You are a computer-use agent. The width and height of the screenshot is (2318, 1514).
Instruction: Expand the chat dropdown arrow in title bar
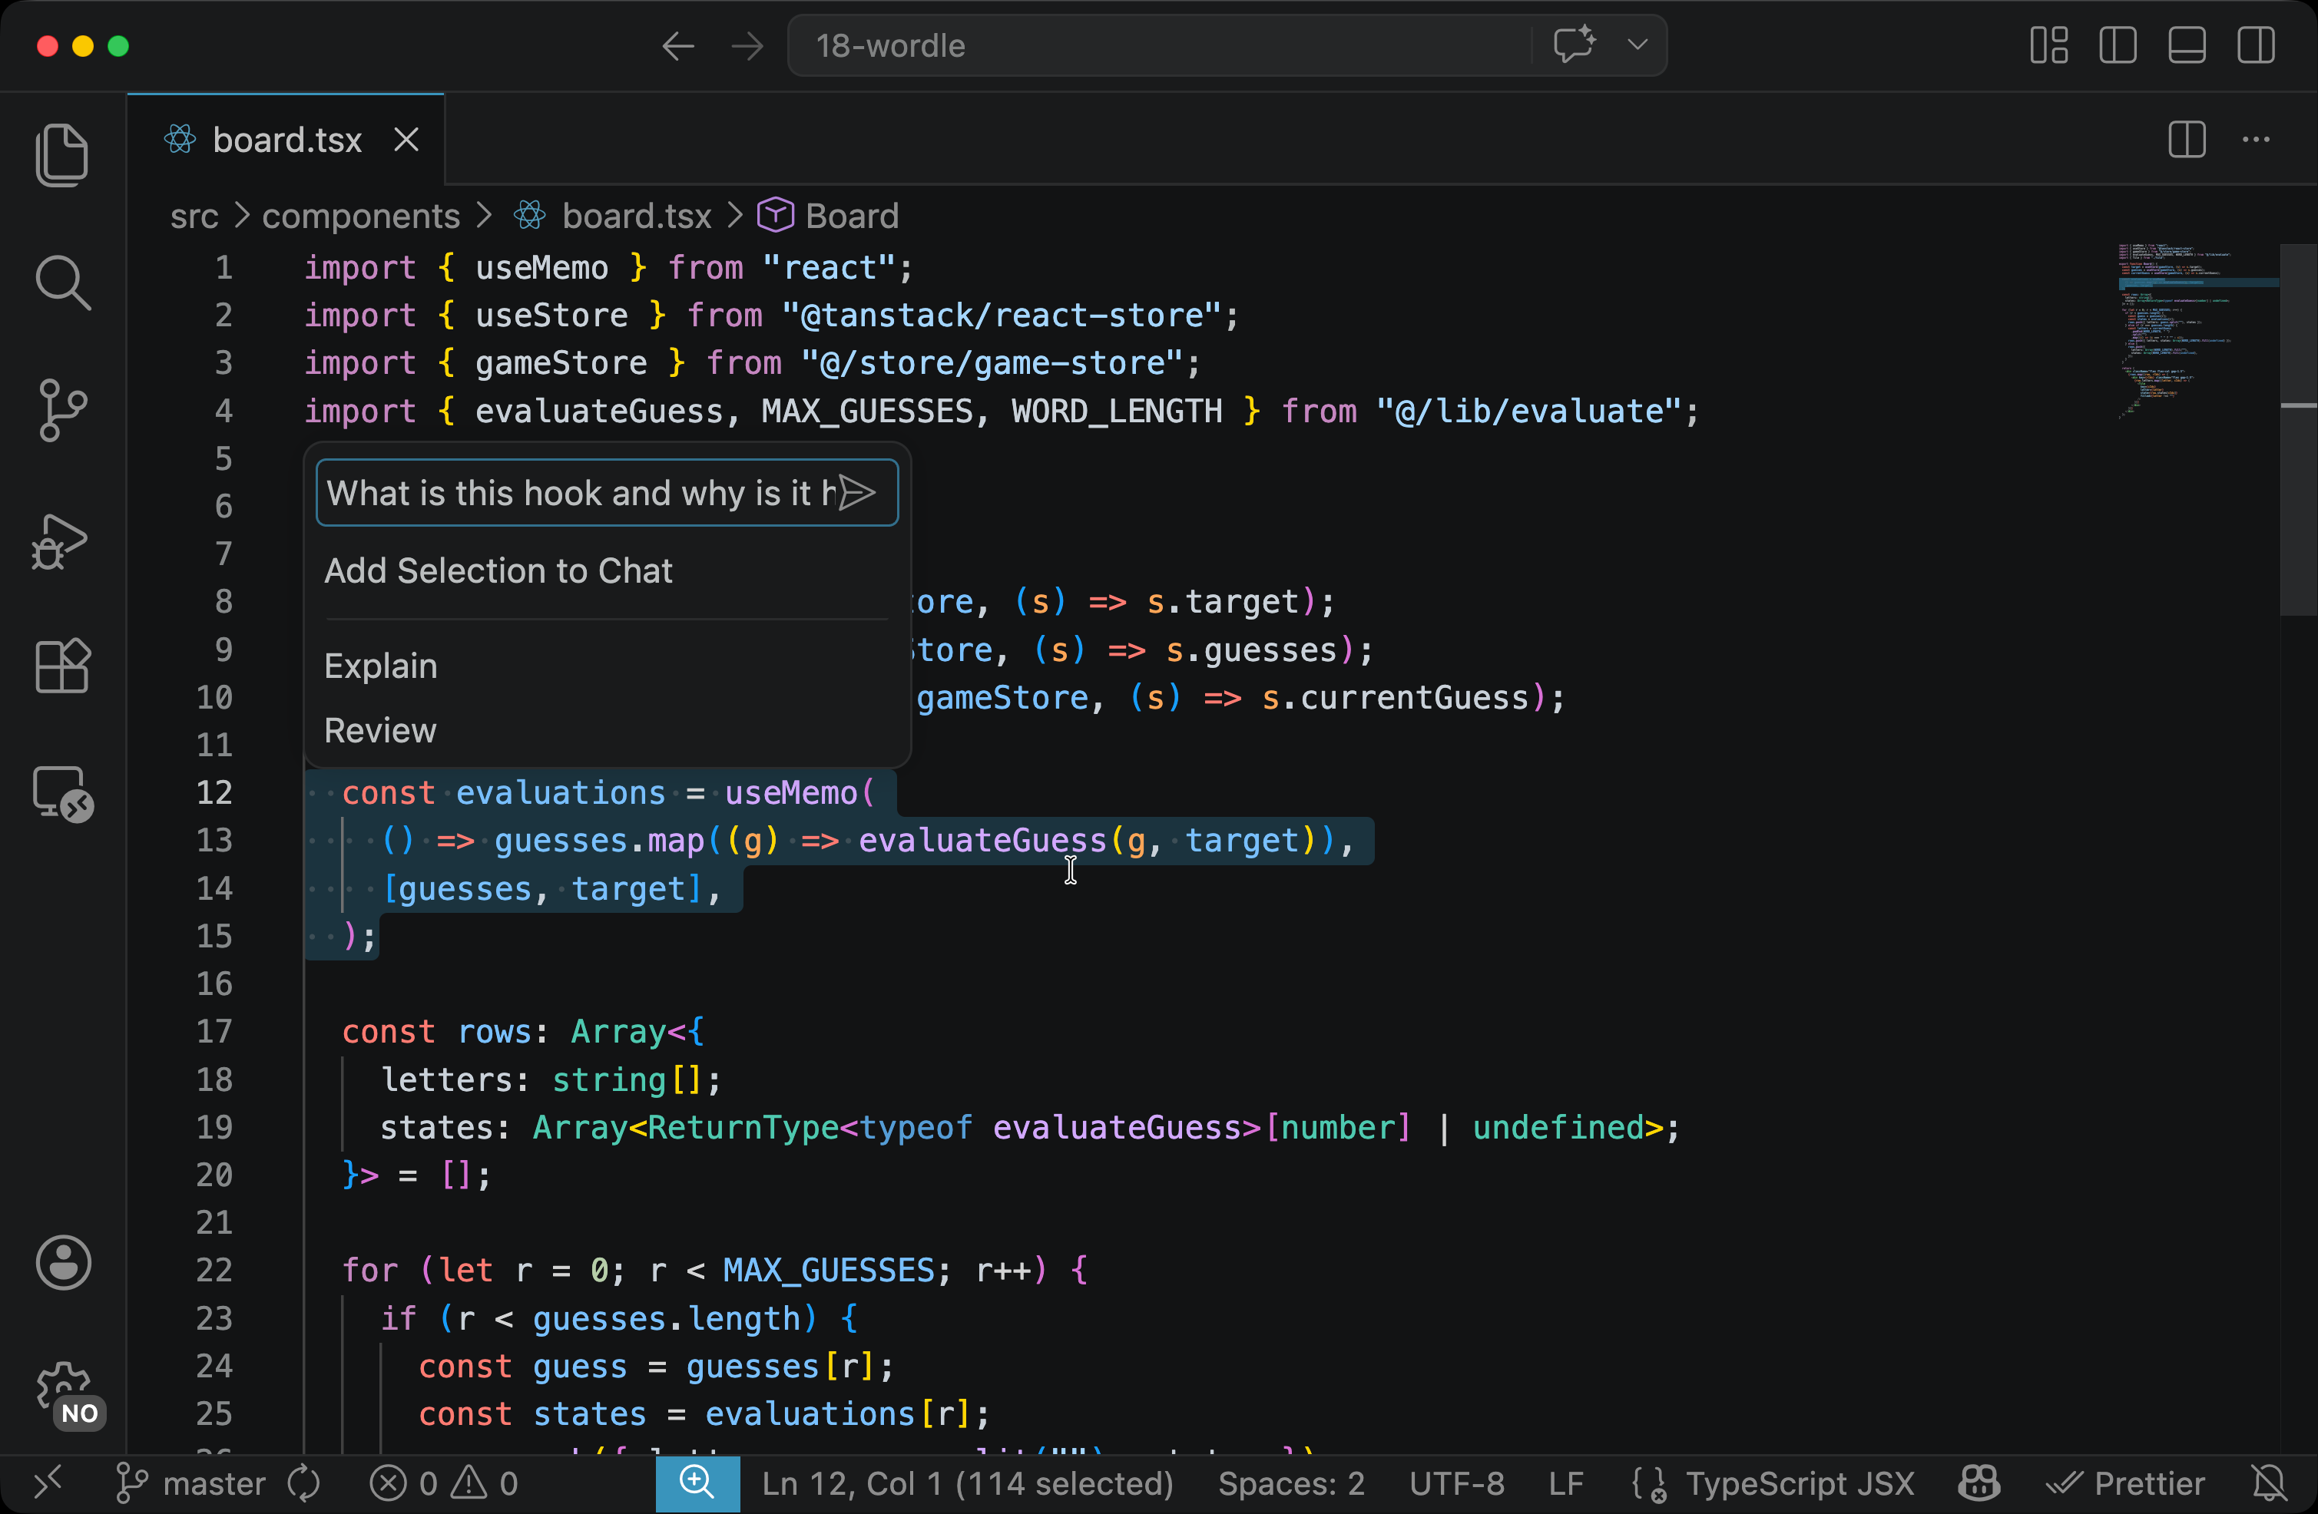pos(1638,45)
